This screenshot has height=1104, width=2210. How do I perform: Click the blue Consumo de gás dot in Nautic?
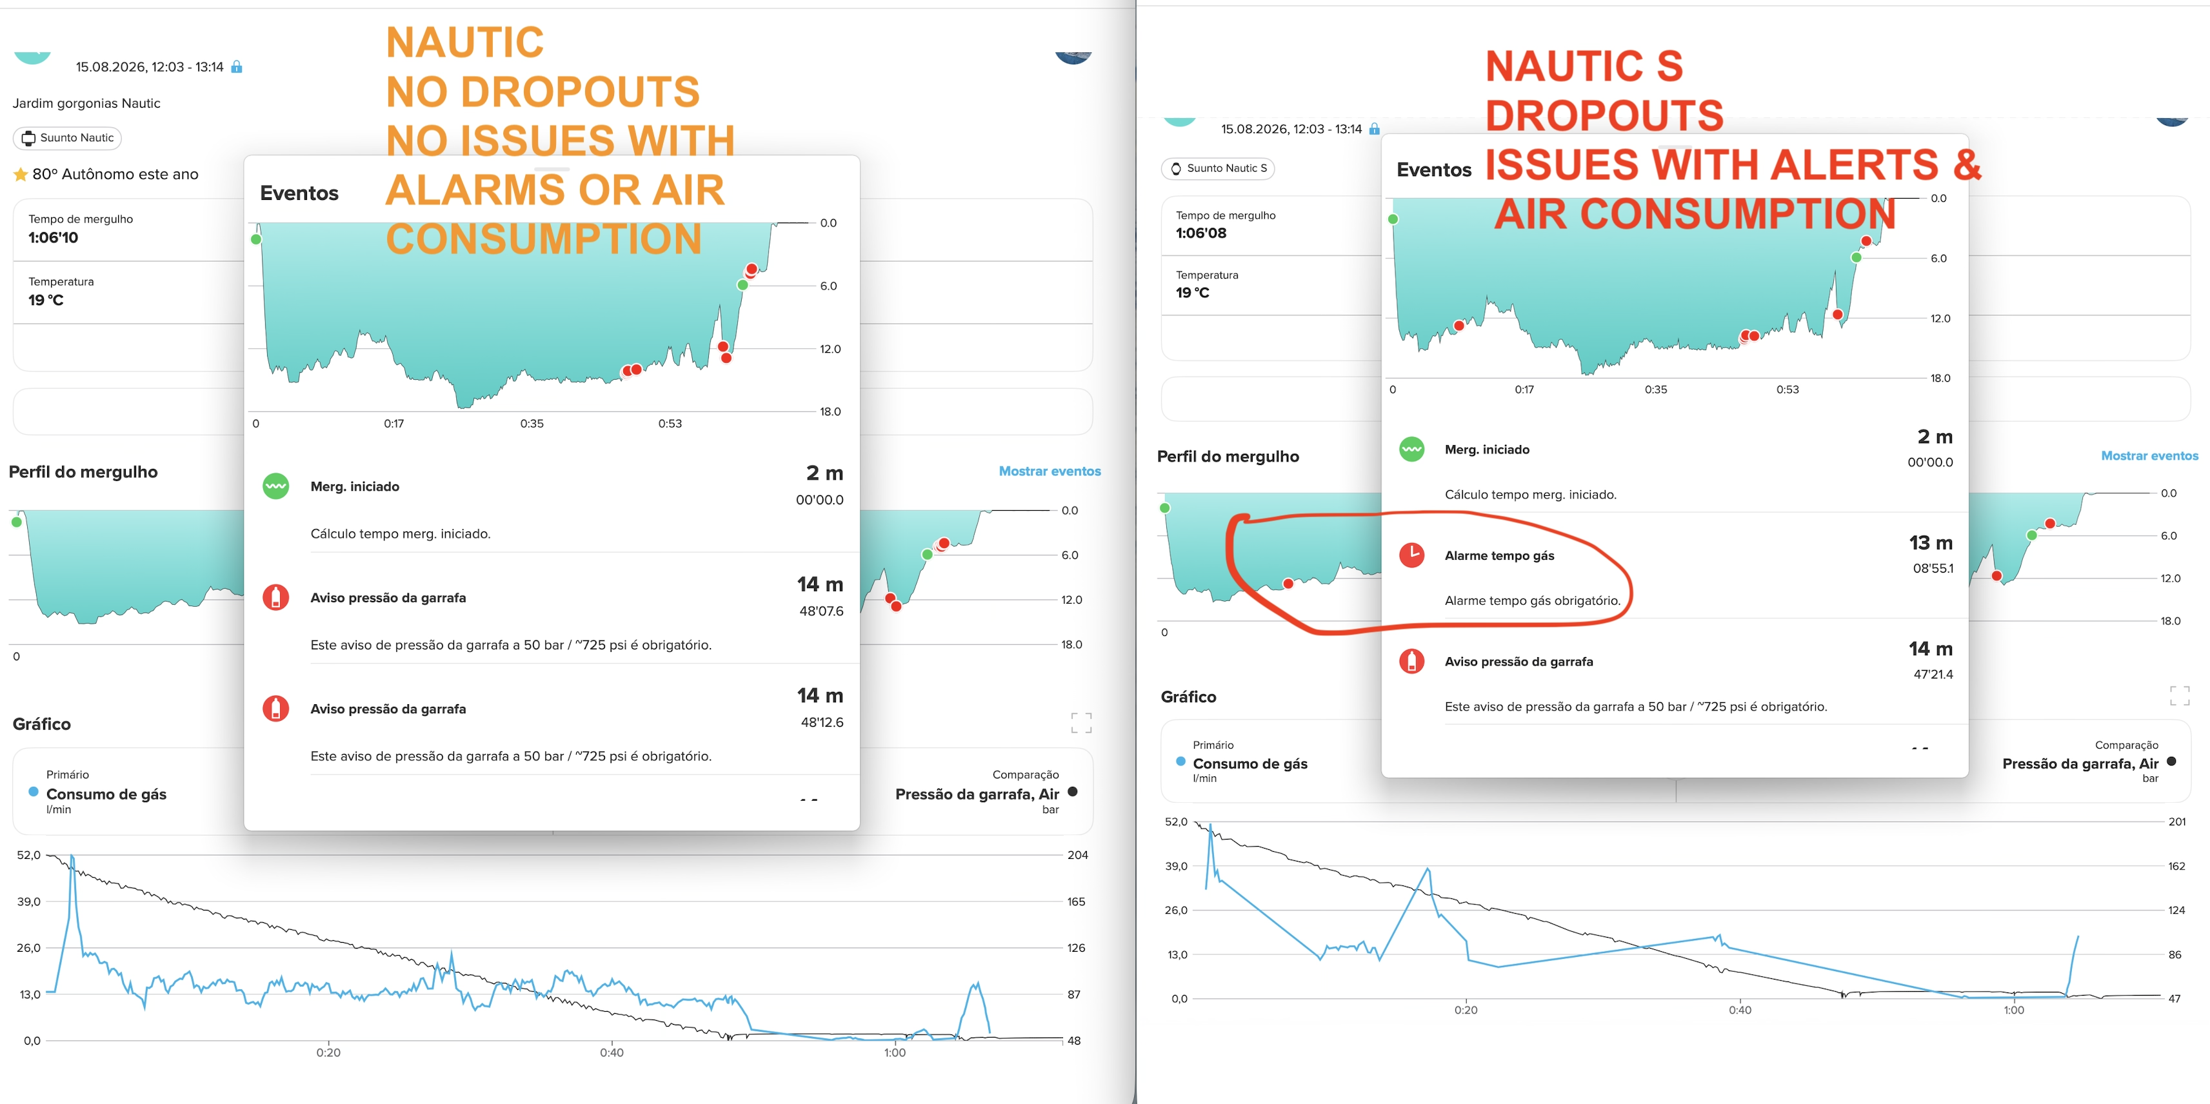click(x=34, y=792)
